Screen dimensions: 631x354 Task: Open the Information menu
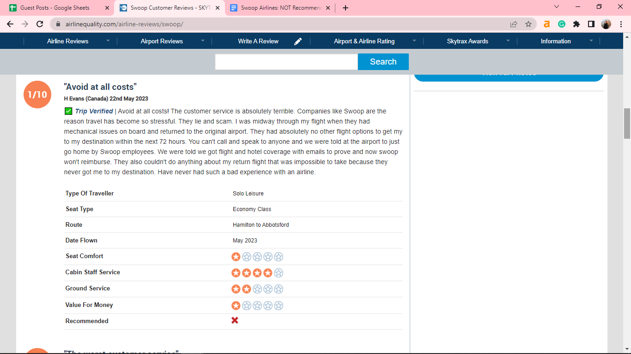click(x=556, y=41)
